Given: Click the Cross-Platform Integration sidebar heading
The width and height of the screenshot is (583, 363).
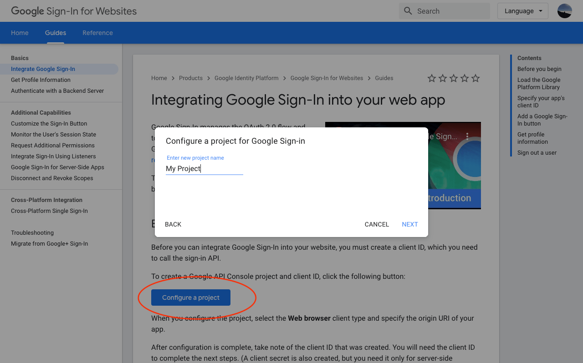Looking at the screenshot, I should (46, 200).
